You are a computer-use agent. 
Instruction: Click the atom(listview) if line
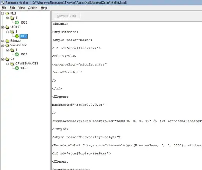tap(76, 48)
